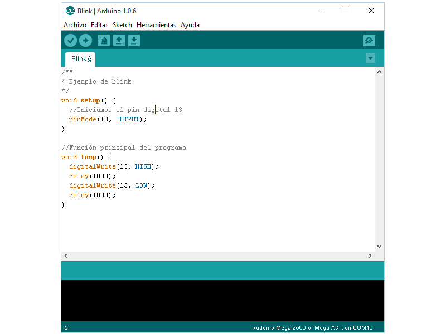
Task: Open a sketch with up-arrow icon
Action: pos(119,40)
